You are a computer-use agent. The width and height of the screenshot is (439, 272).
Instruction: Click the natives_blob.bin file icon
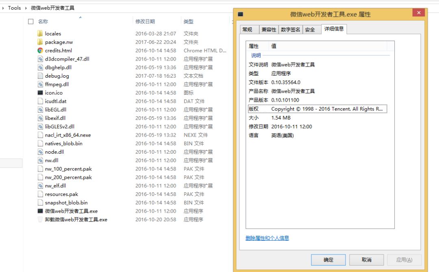tap(40, 144)
